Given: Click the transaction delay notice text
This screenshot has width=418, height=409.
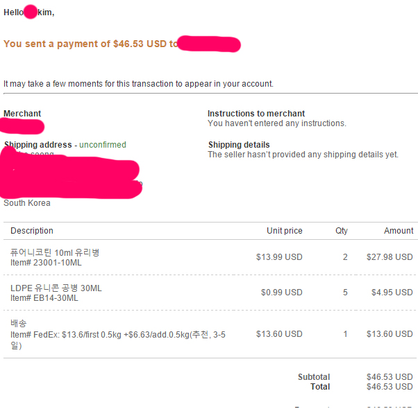Looking at the screenshot, I should pyautogui.click(x=139, y=84).
